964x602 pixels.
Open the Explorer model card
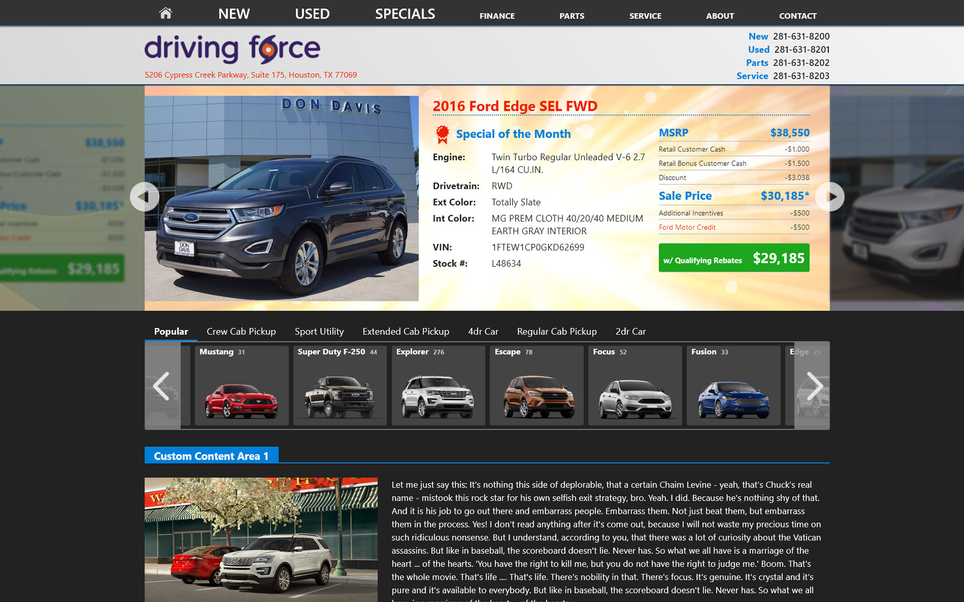point(438,385)
